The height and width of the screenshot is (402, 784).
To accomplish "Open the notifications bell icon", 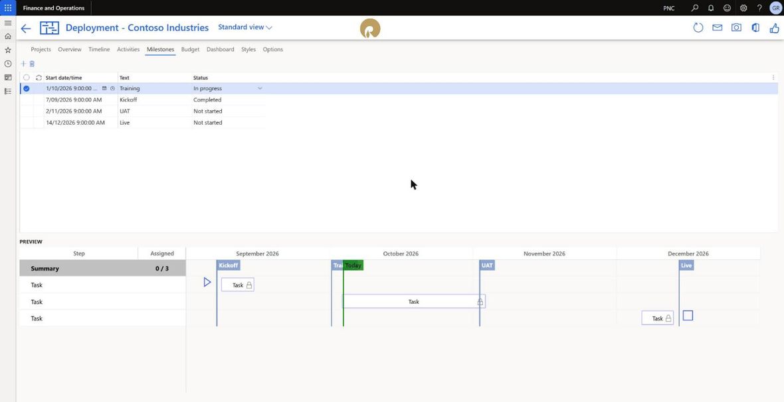I will [x=710, y=8].
